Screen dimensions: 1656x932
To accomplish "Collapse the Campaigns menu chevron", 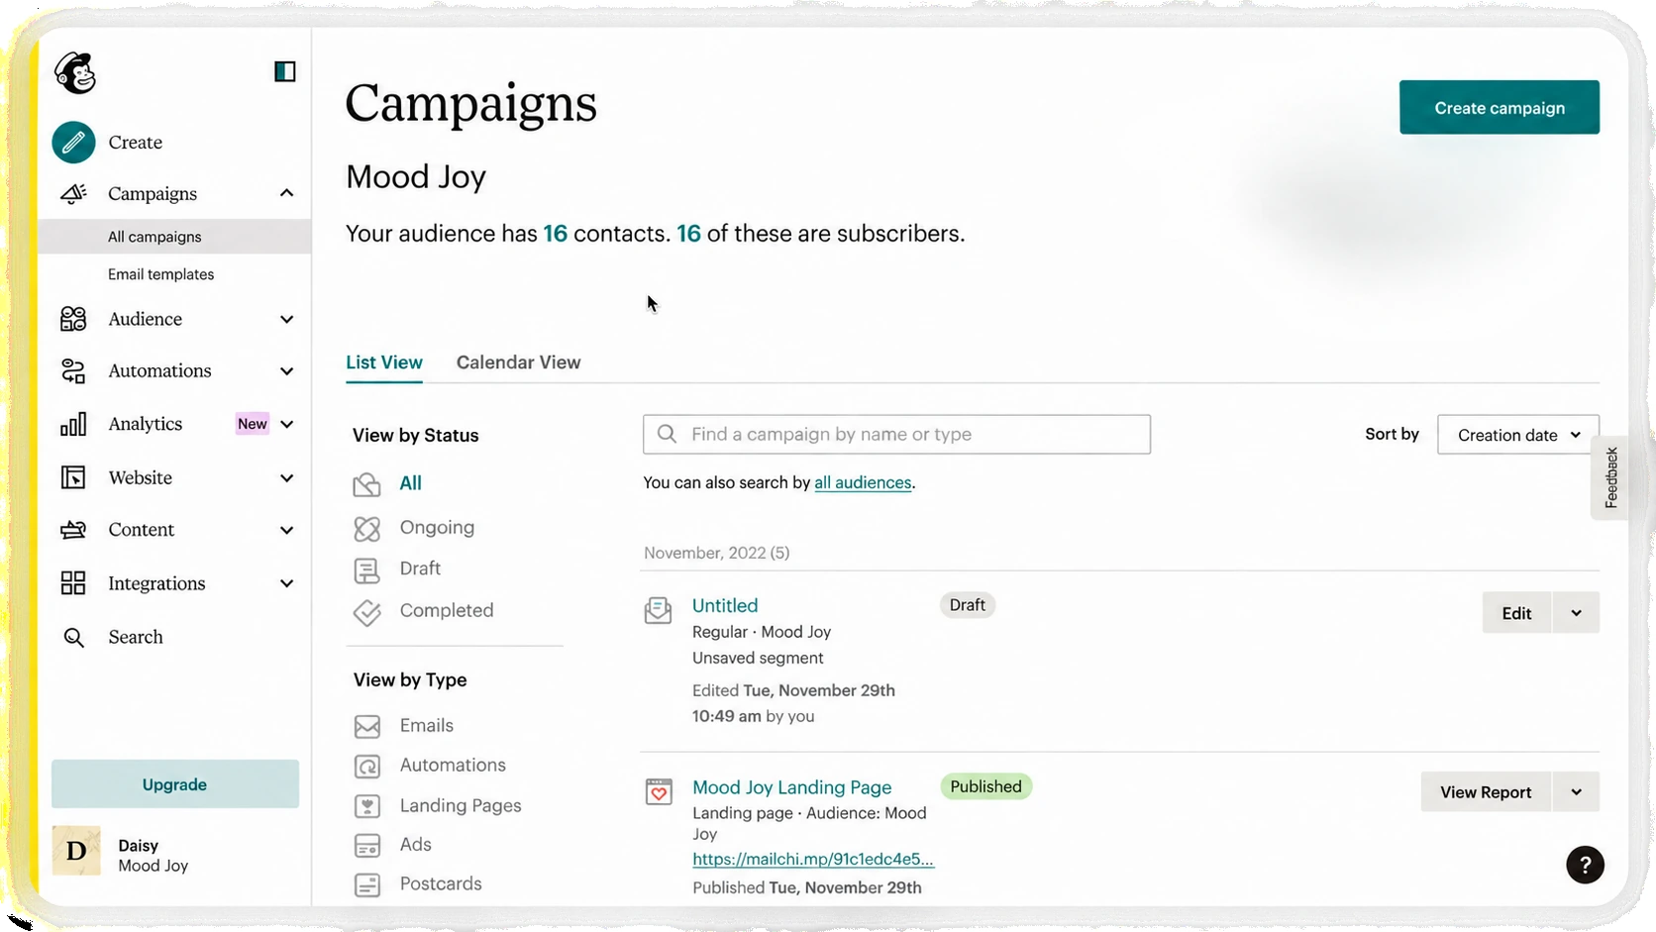I will (x=286, y=193).
